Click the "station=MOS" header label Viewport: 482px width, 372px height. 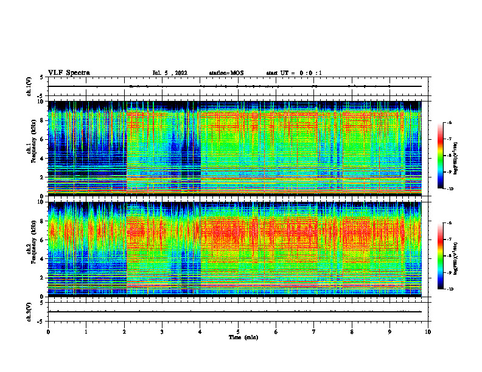coord(226,73)
